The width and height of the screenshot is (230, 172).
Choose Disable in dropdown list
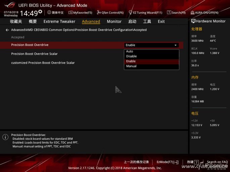pos(151,56)
